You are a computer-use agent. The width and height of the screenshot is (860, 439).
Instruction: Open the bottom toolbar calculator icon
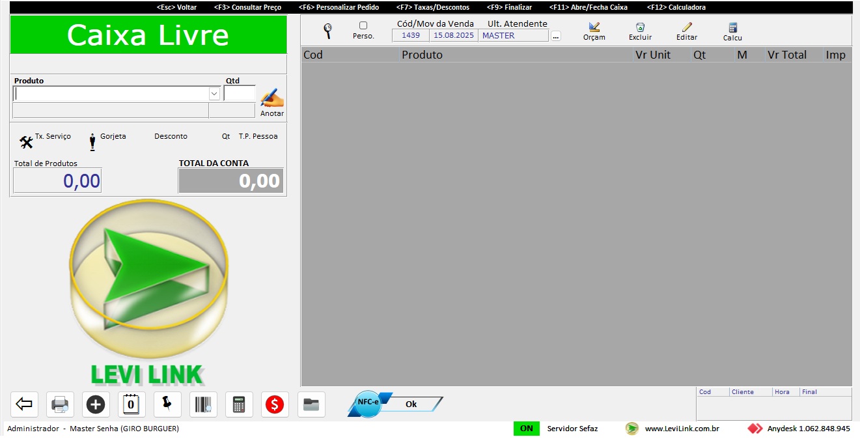(239, 404)
